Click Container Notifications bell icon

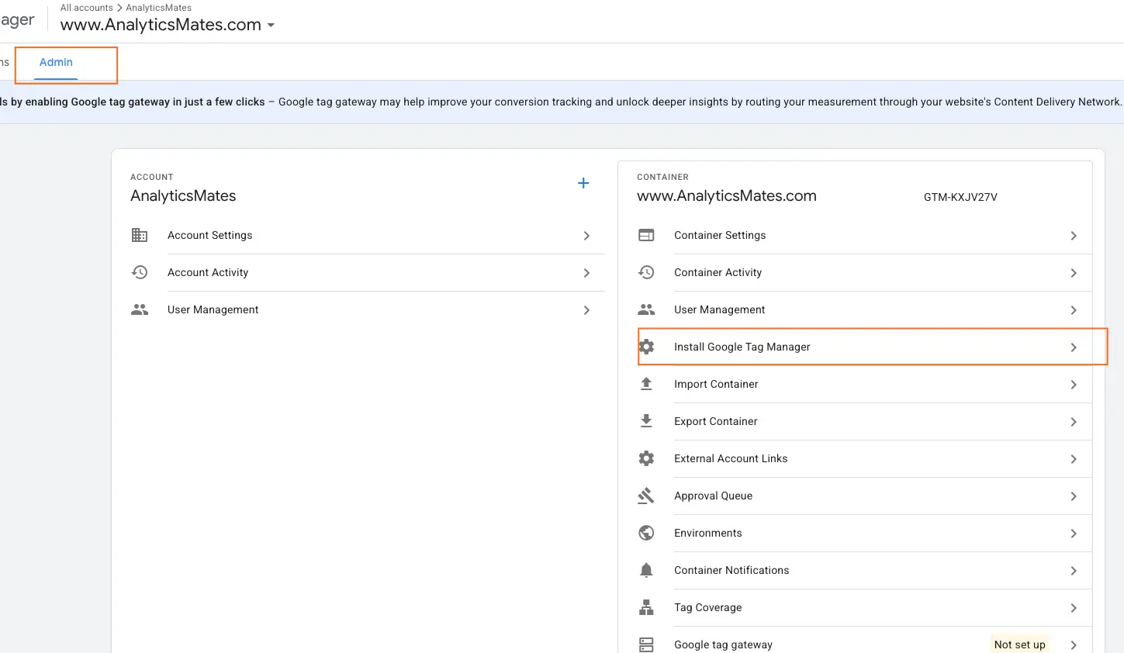point(646,570)
